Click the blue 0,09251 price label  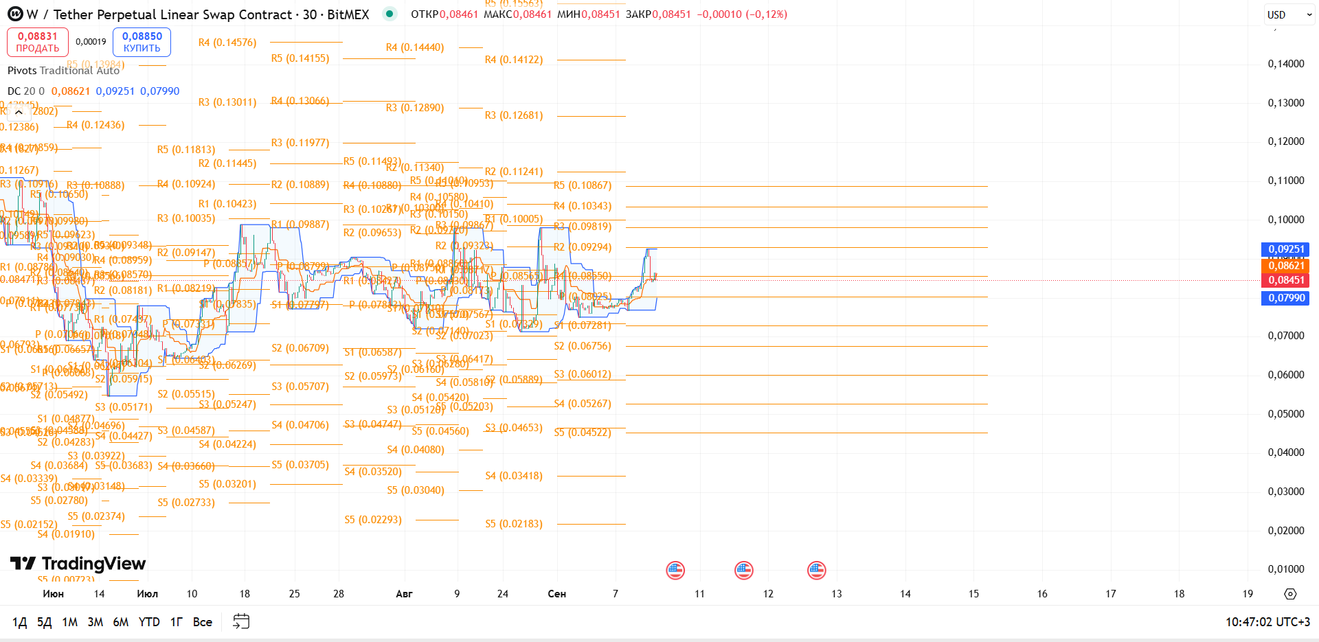click(x=1285, y=249)
